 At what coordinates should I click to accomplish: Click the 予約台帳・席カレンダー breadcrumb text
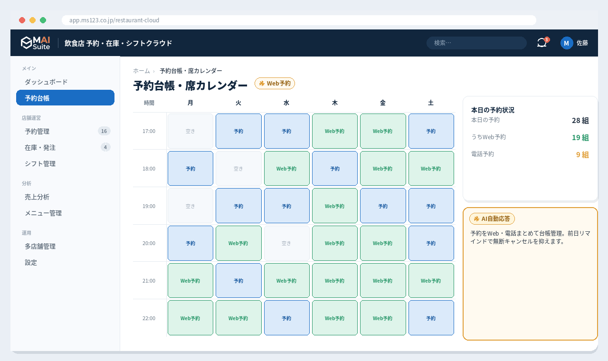coord(191,71)
